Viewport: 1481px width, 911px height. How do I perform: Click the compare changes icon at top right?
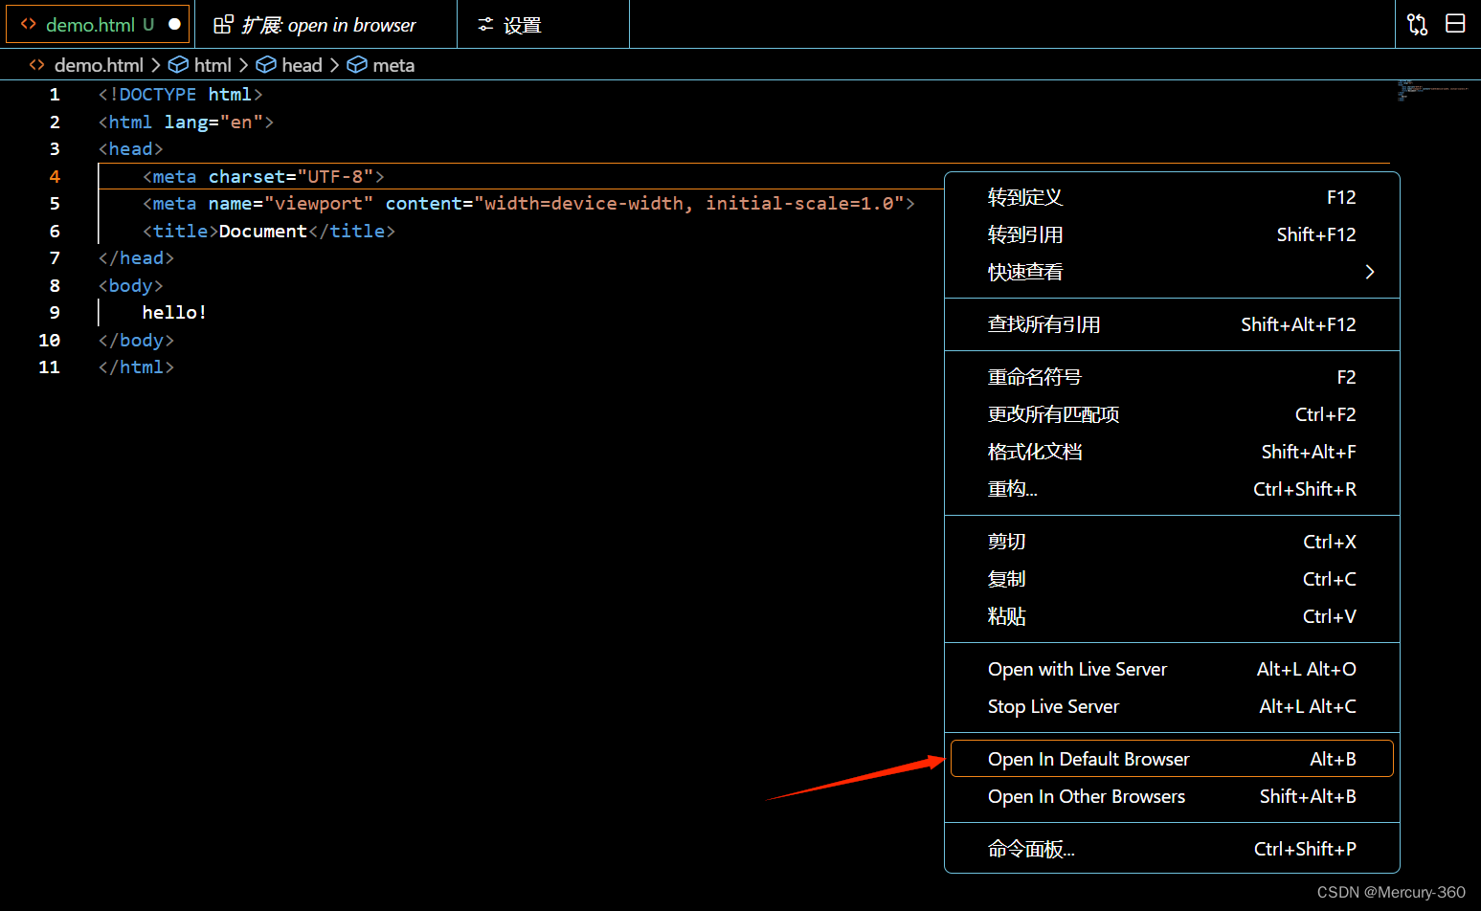1417,23
